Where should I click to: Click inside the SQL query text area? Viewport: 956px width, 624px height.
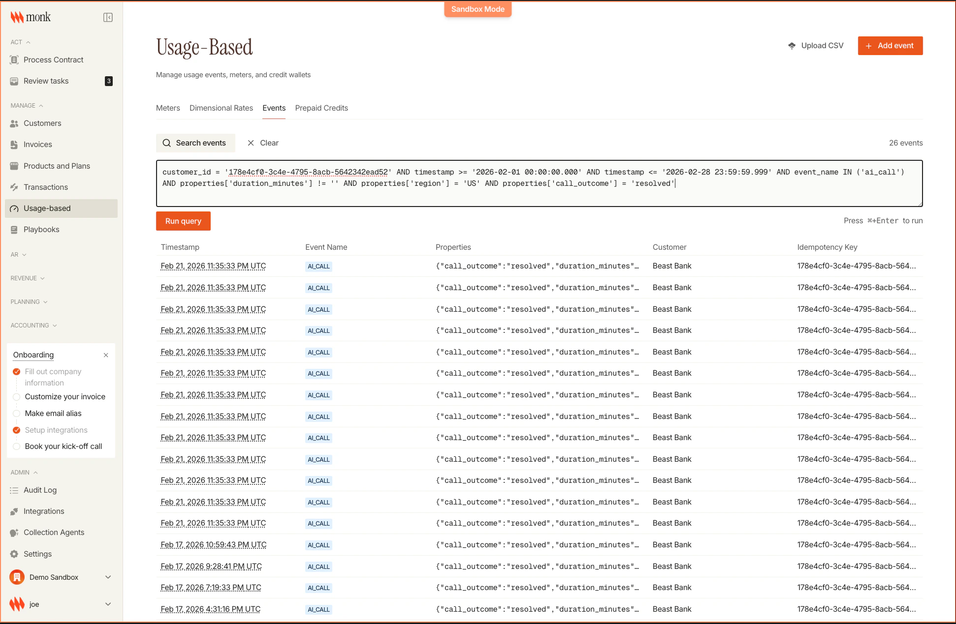pos(539,183)
